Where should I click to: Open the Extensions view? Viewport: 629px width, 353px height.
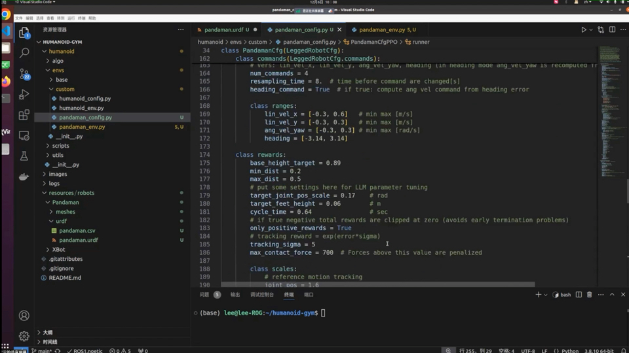24,115
